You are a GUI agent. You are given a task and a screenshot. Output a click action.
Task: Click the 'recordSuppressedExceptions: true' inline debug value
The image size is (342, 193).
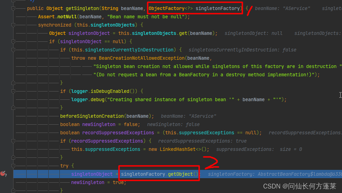pyautogui.click(x=202, y=141)
